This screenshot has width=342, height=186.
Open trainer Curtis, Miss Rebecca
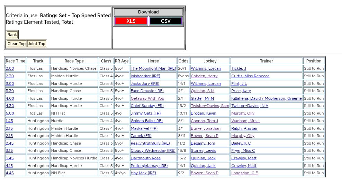click(250, 76)
